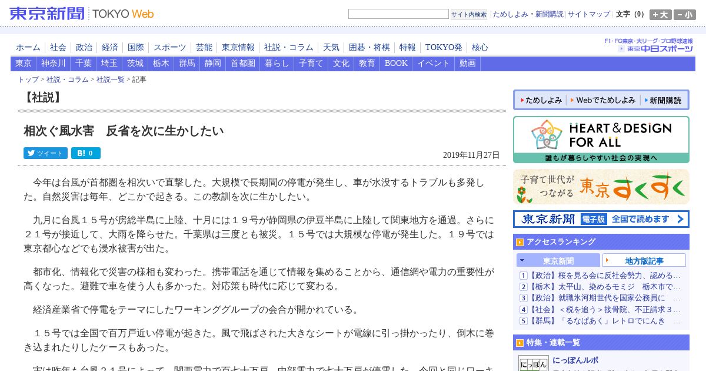Increase text size with the 大 button
The width and height of the screenshot is (706, 371).
tap(661, 15)
